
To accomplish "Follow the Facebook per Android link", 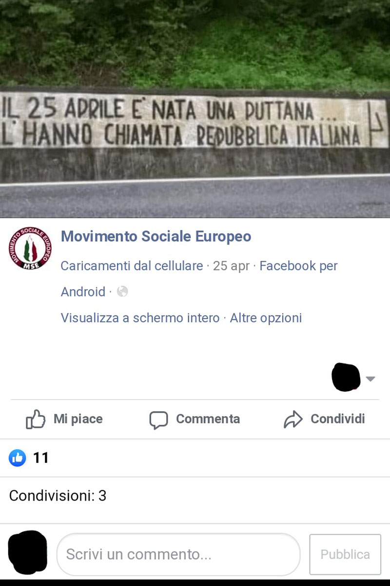I will (x=199, y=279).
